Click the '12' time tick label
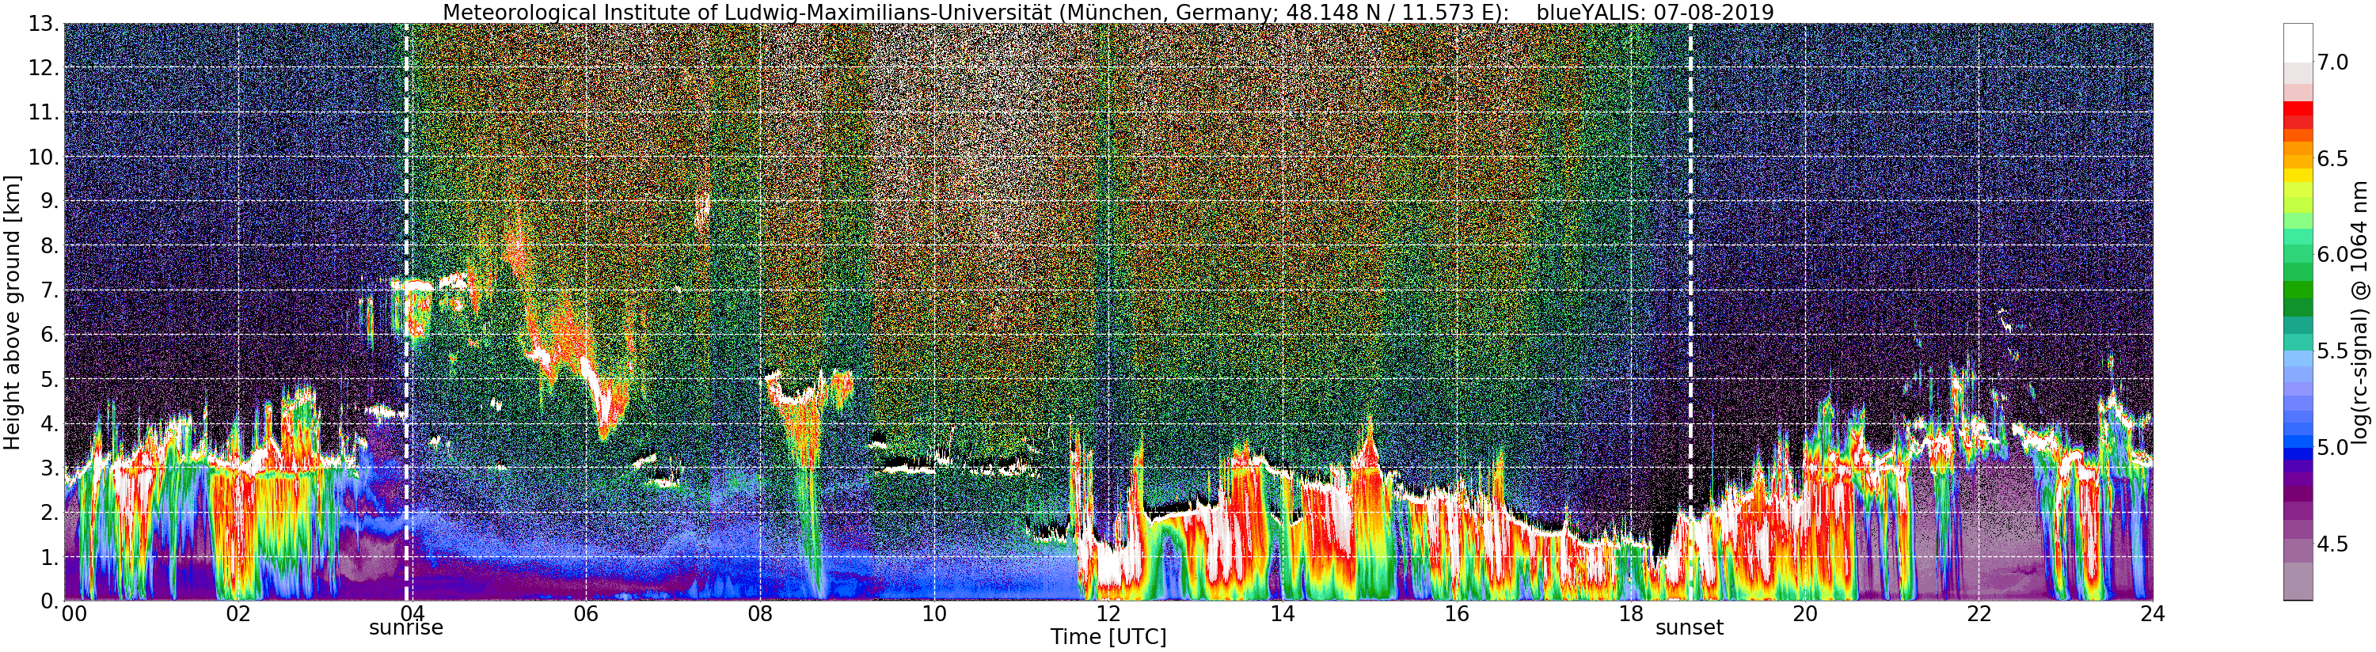 1108,613
